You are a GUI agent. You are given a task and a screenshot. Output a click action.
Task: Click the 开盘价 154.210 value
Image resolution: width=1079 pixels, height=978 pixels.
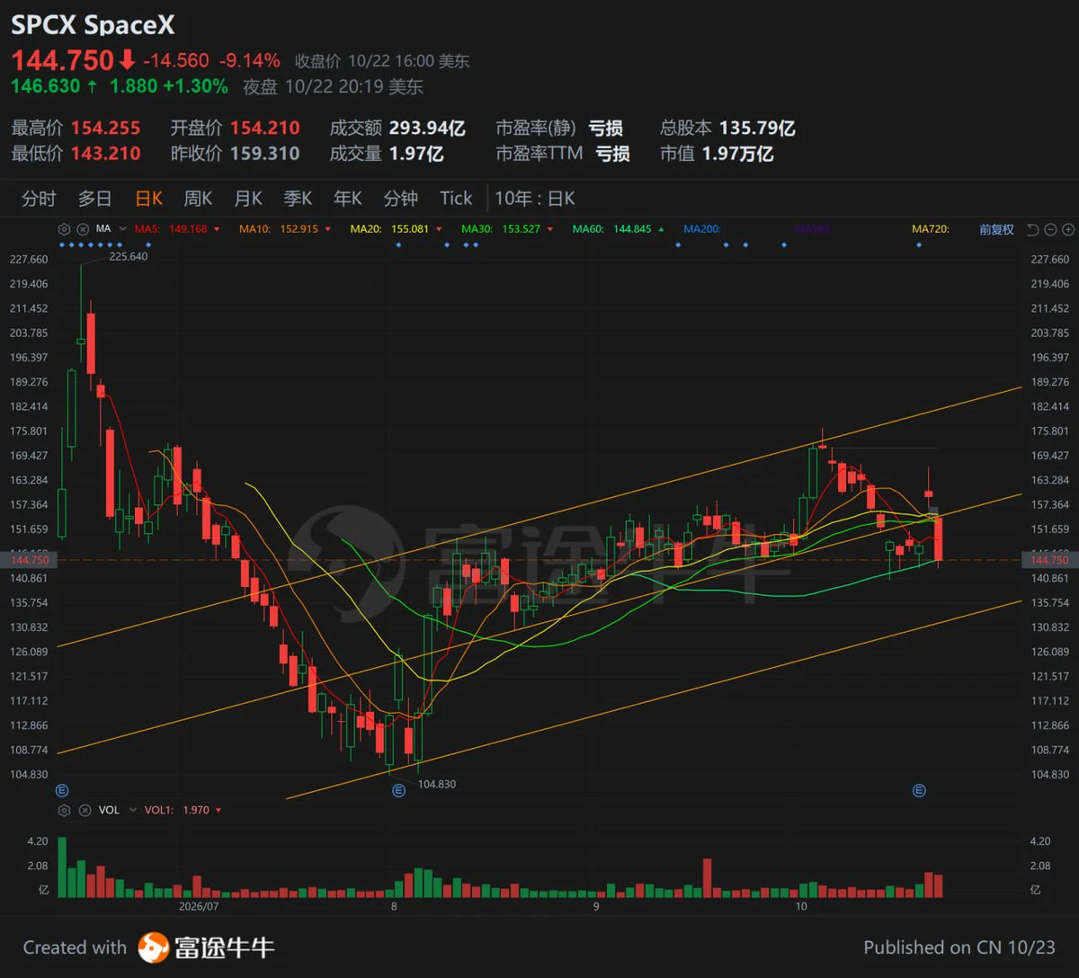[265, 128]
